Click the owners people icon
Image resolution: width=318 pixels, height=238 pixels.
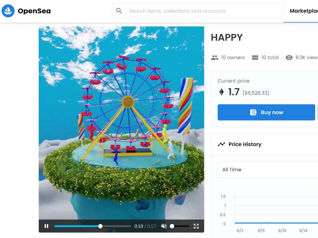[215, 58]
